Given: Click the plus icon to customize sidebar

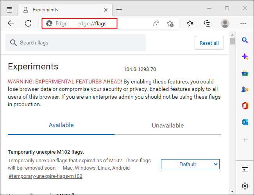Looking at the screenshot, I should (x=245, y=140).
